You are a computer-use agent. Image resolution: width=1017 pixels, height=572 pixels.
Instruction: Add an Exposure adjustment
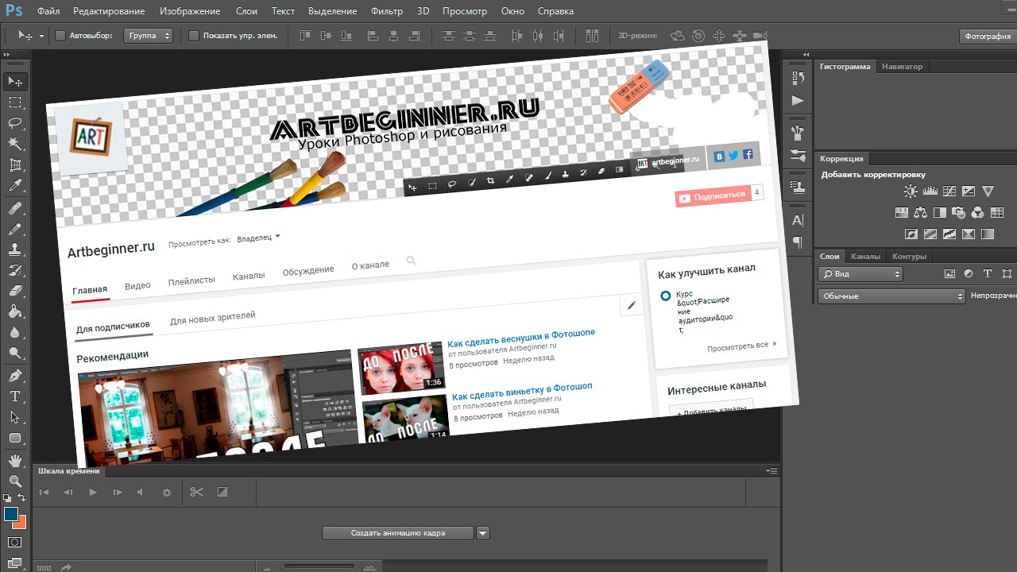[x=969, y=191]
